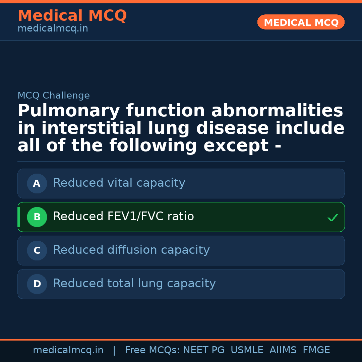
Task: Visit medicalmcq.in link under header title
Action: [x=53, y=29]
